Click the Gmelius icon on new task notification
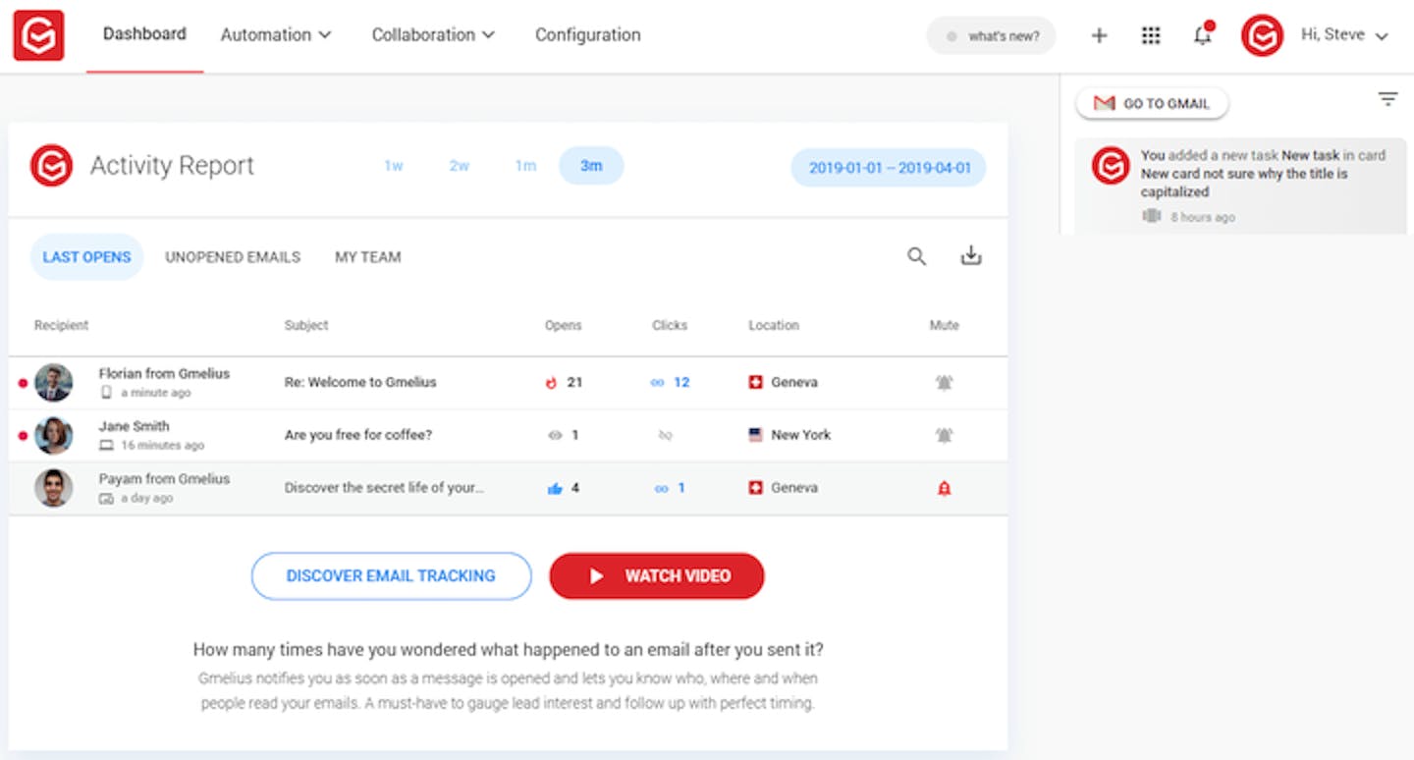Screen dimensions: 1414x760 tap(1111, 166)
